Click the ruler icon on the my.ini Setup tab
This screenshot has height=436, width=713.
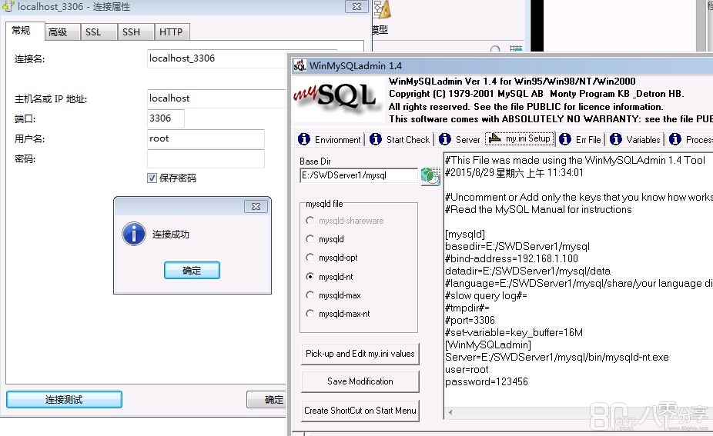494,138
